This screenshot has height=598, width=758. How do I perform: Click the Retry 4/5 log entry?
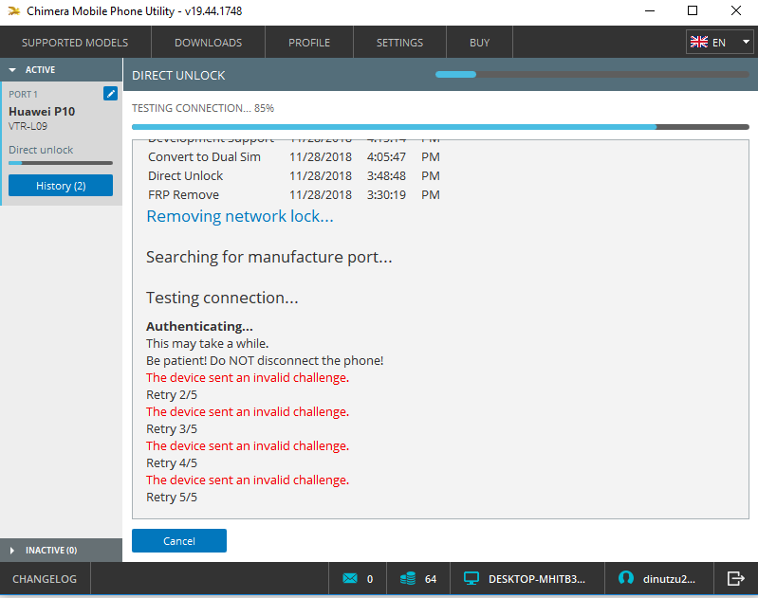coord(172,462)
